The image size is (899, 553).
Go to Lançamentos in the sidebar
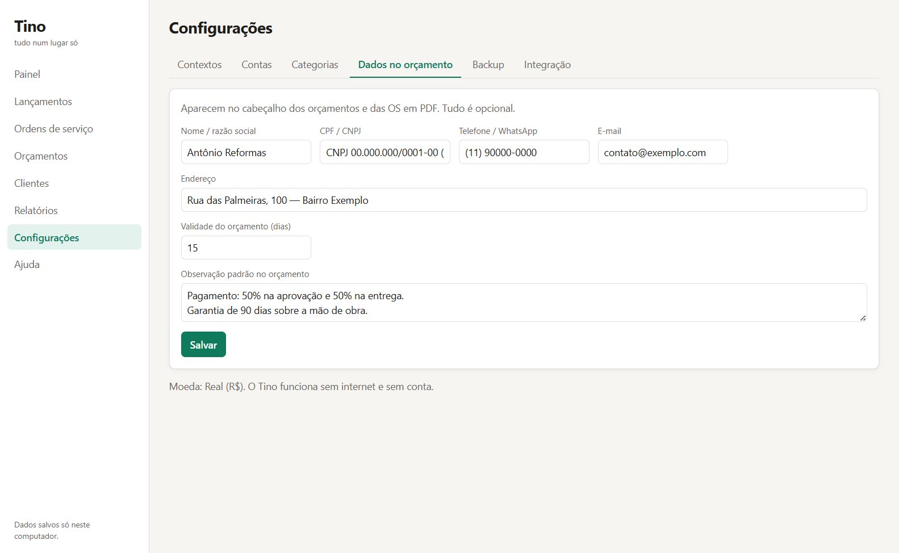(x=74, y=102)
